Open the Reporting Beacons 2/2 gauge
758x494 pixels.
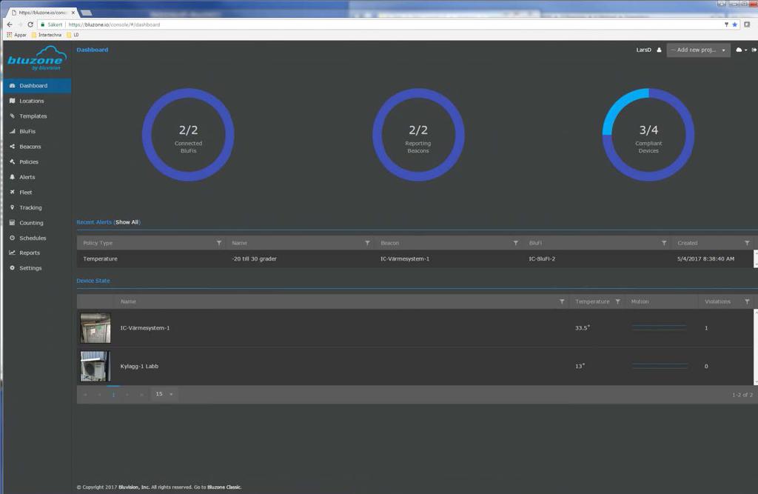pyautogui.click(x=418, y=135)
